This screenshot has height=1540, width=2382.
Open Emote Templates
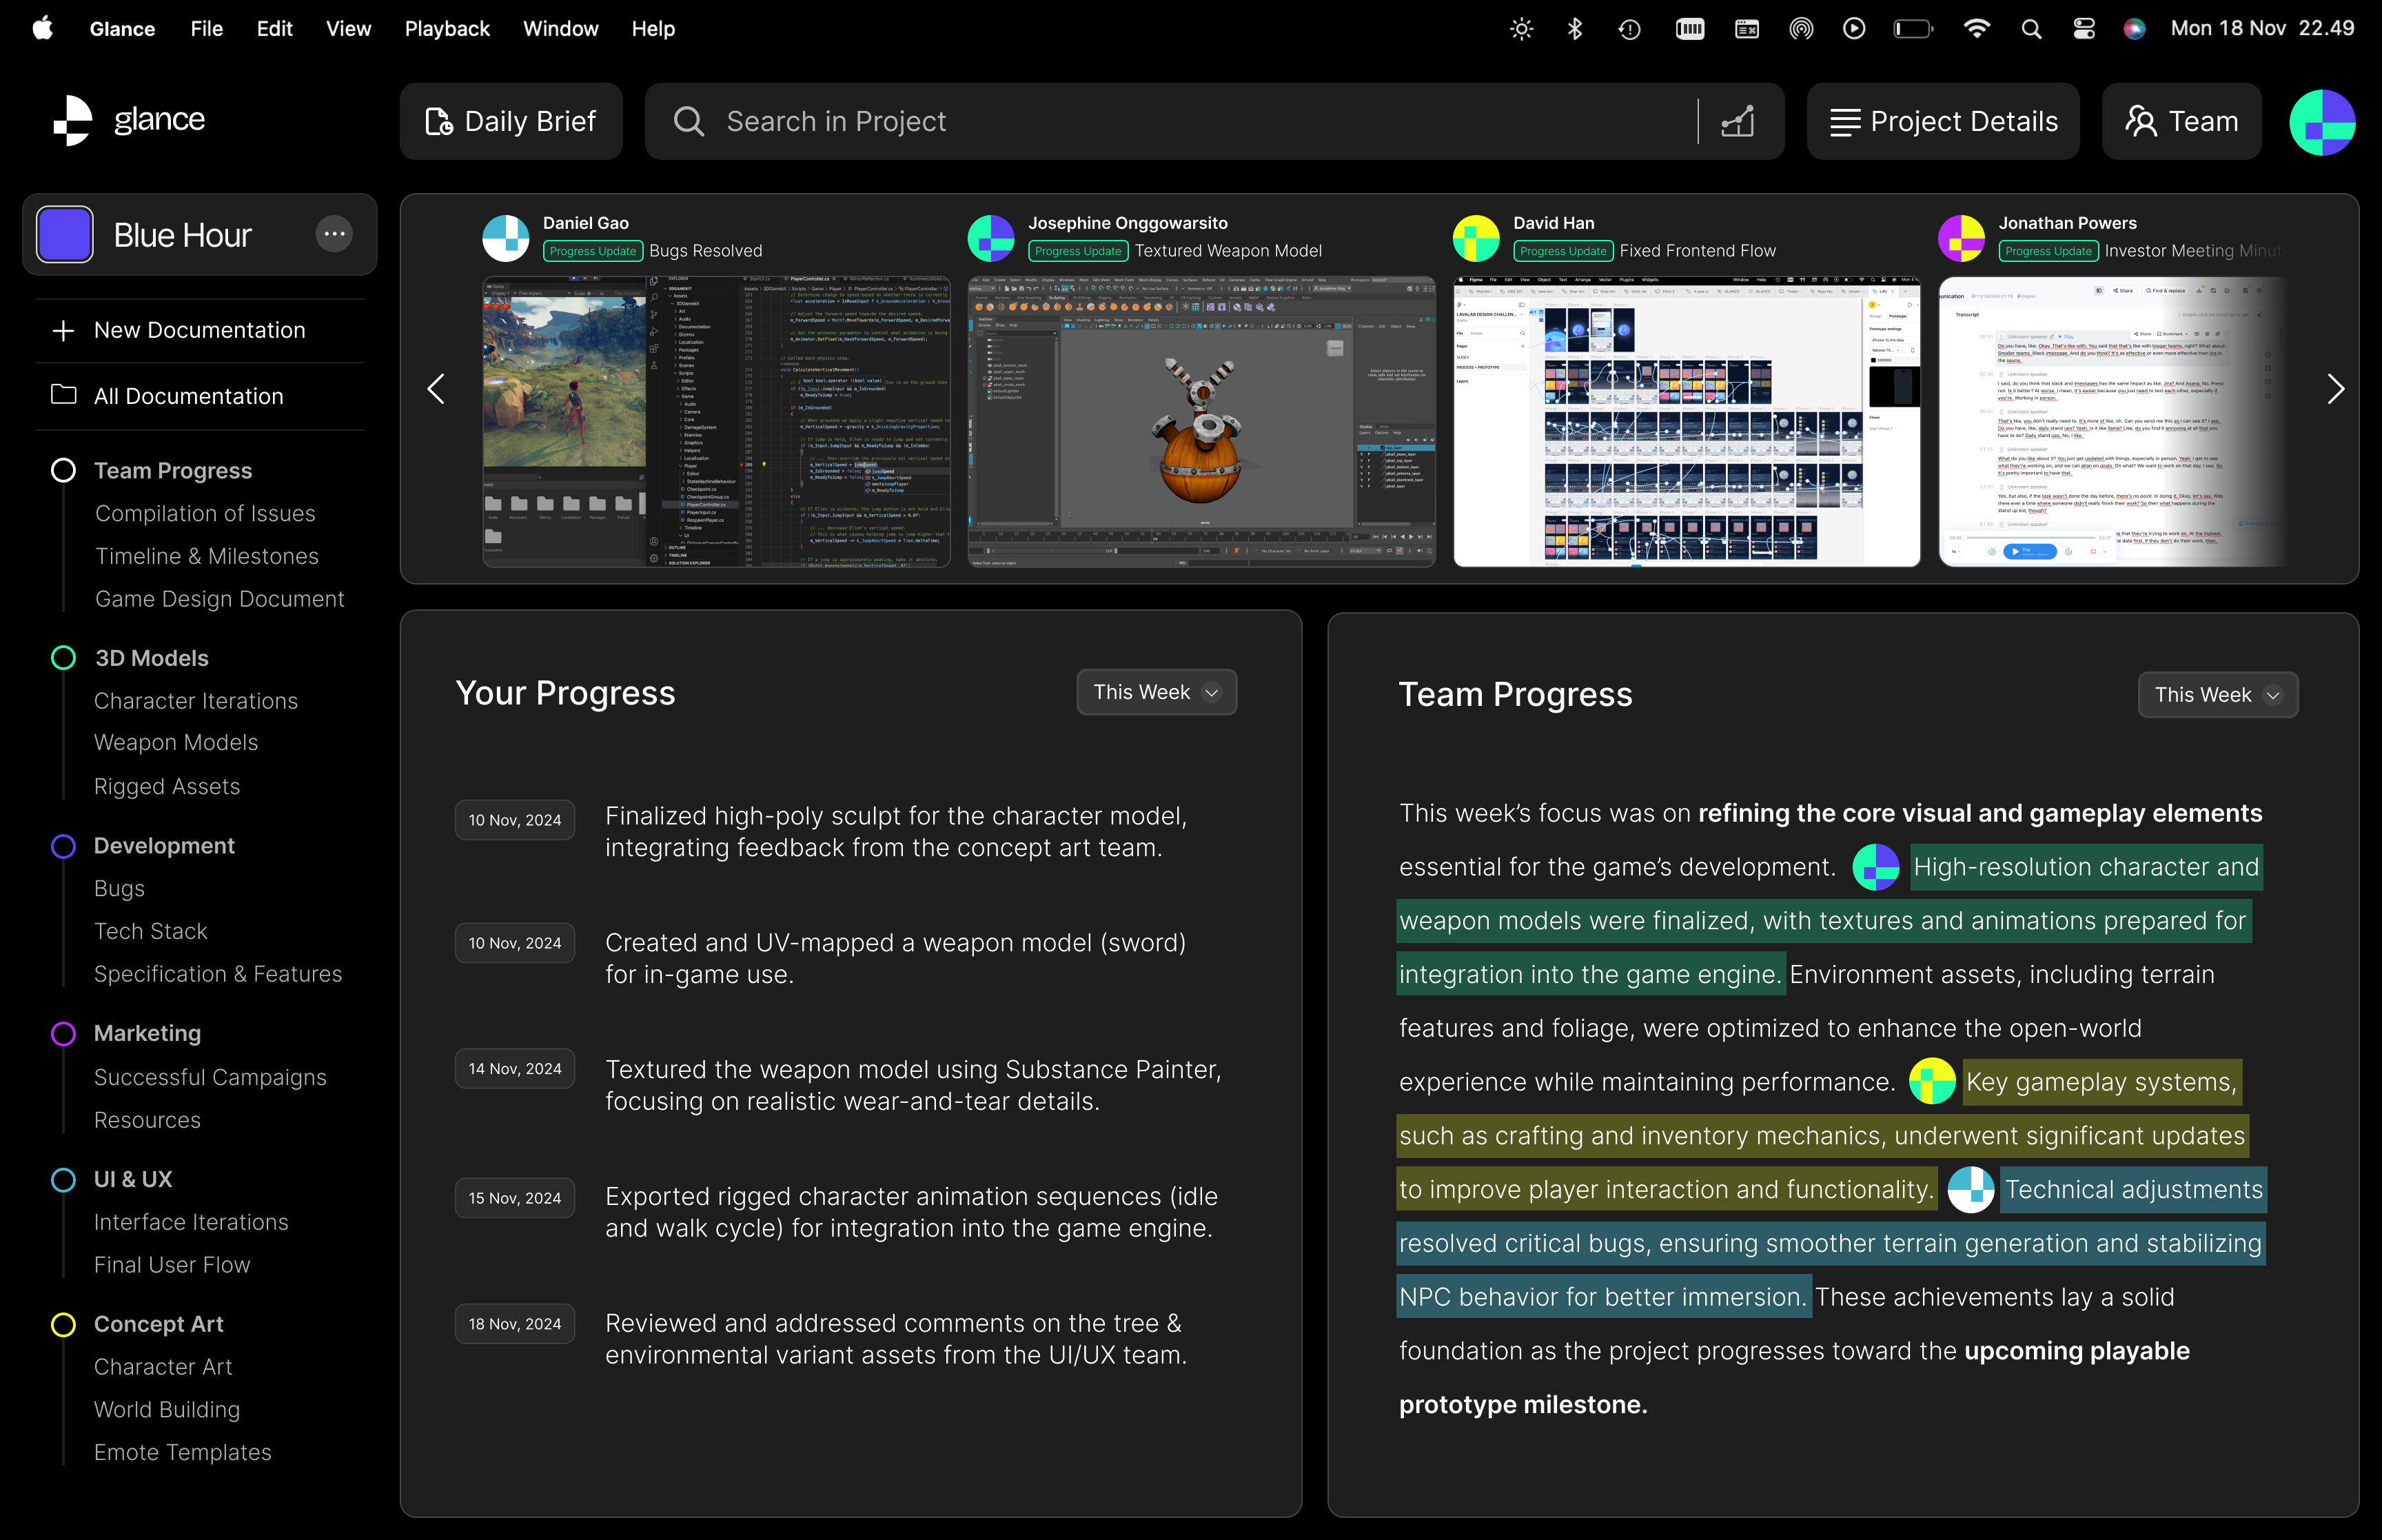point(183,1452)
